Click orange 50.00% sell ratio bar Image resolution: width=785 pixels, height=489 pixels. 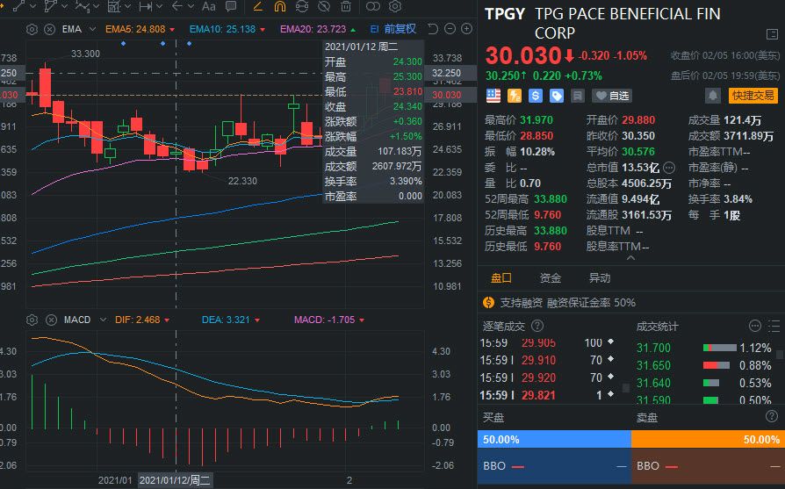coord(708,440)
